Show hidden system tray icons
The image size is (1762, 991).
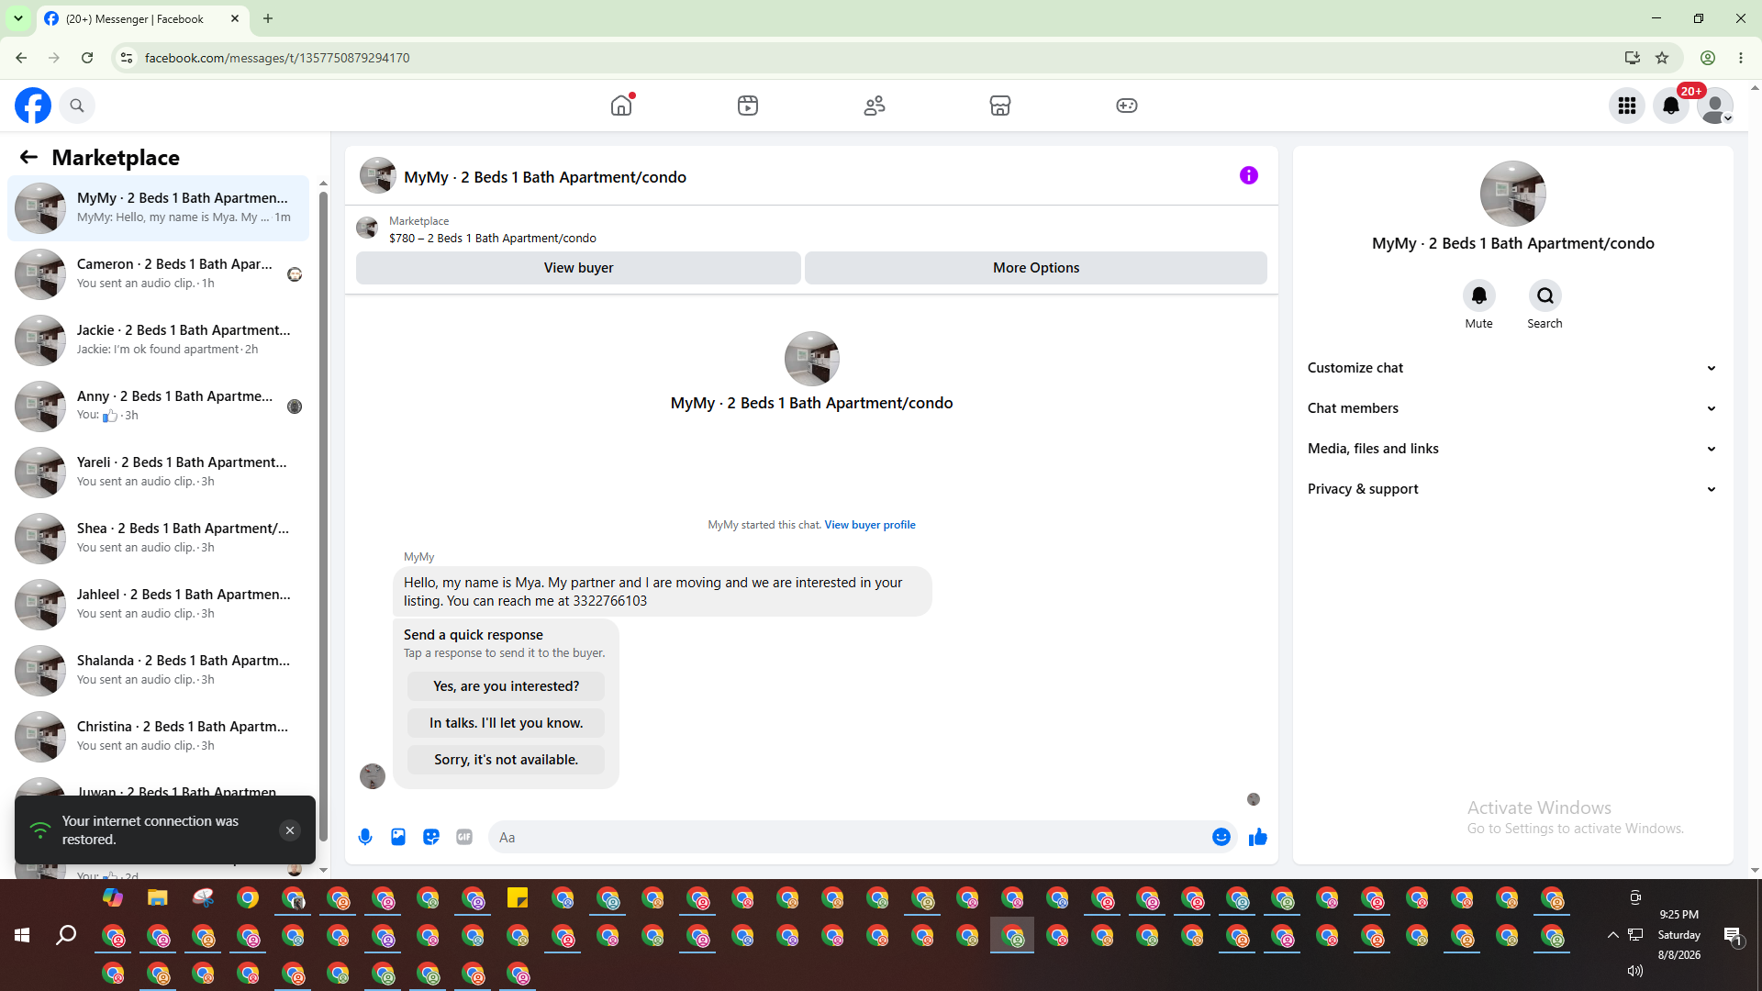pos(1612,935)
